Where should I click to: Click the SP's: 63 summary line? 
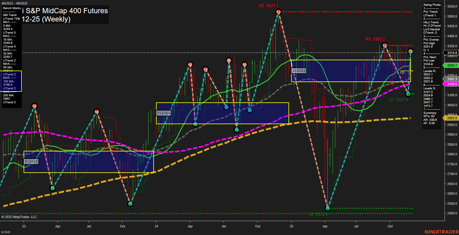coord(429,116)
